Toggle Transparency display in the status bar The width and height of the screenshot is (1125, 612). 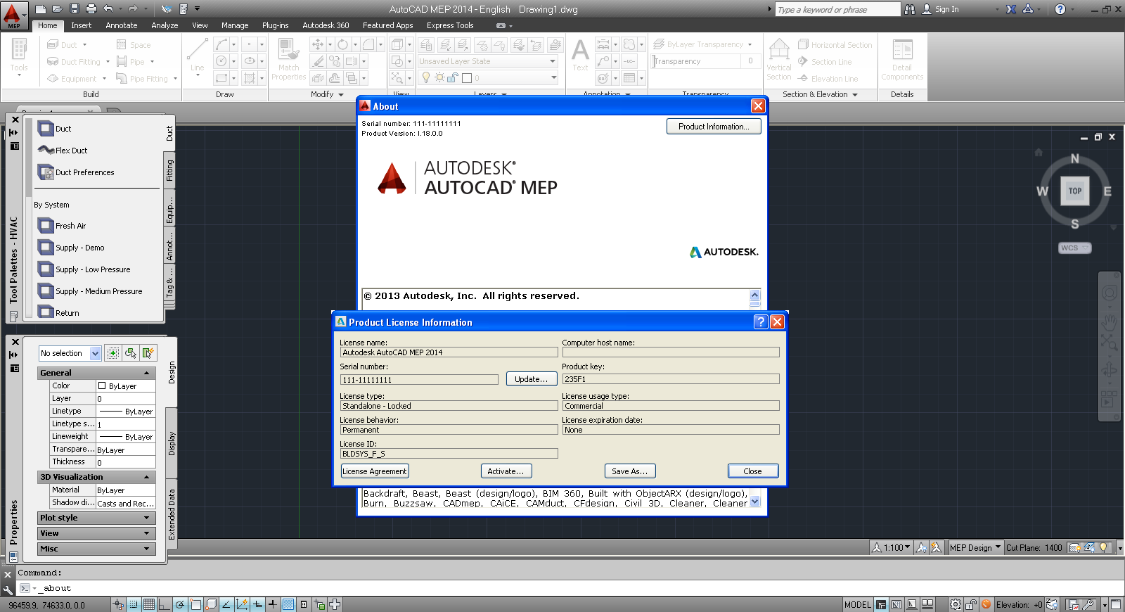[288, 604]
